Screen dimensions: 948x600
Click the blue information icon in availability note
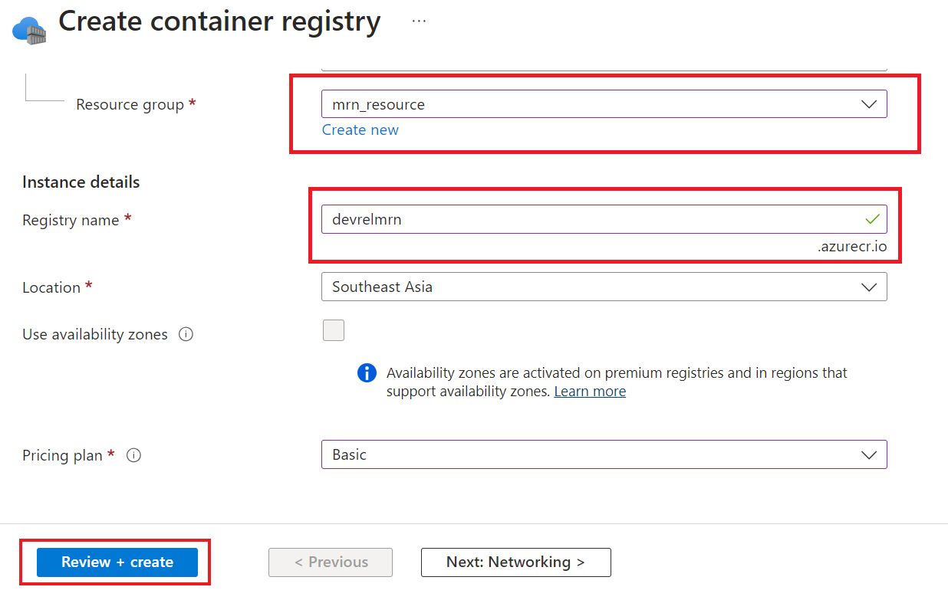[367, 373]
